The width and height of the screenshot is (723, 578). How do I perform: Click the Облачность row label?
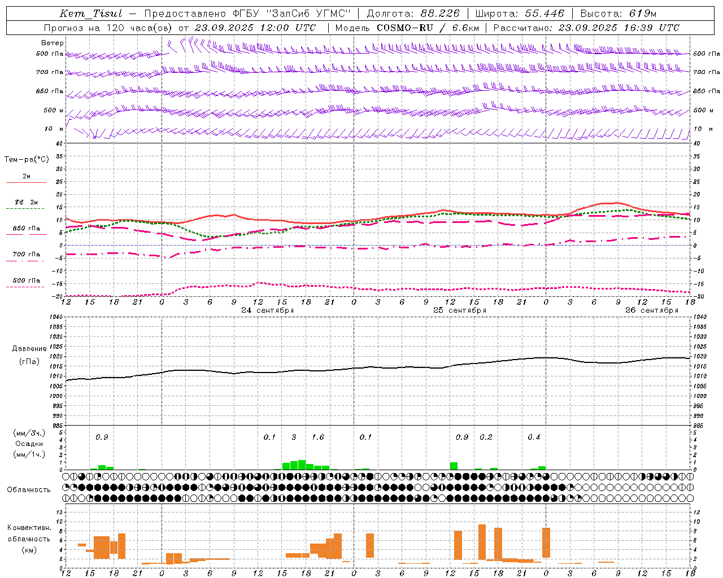click(x=29, y=489)
